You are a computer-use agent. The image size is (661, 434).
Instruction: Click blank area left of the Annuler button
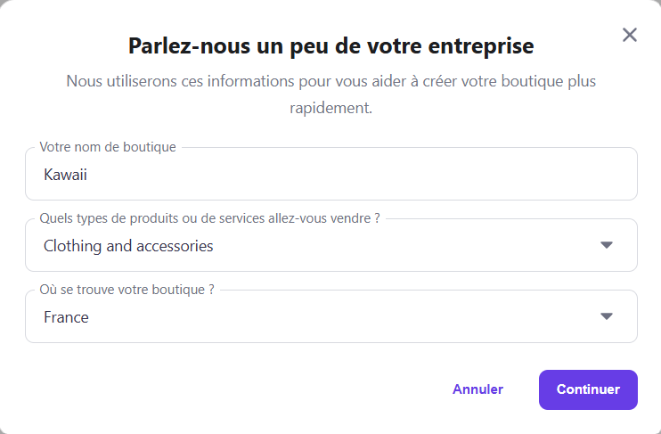coord(267,389)
